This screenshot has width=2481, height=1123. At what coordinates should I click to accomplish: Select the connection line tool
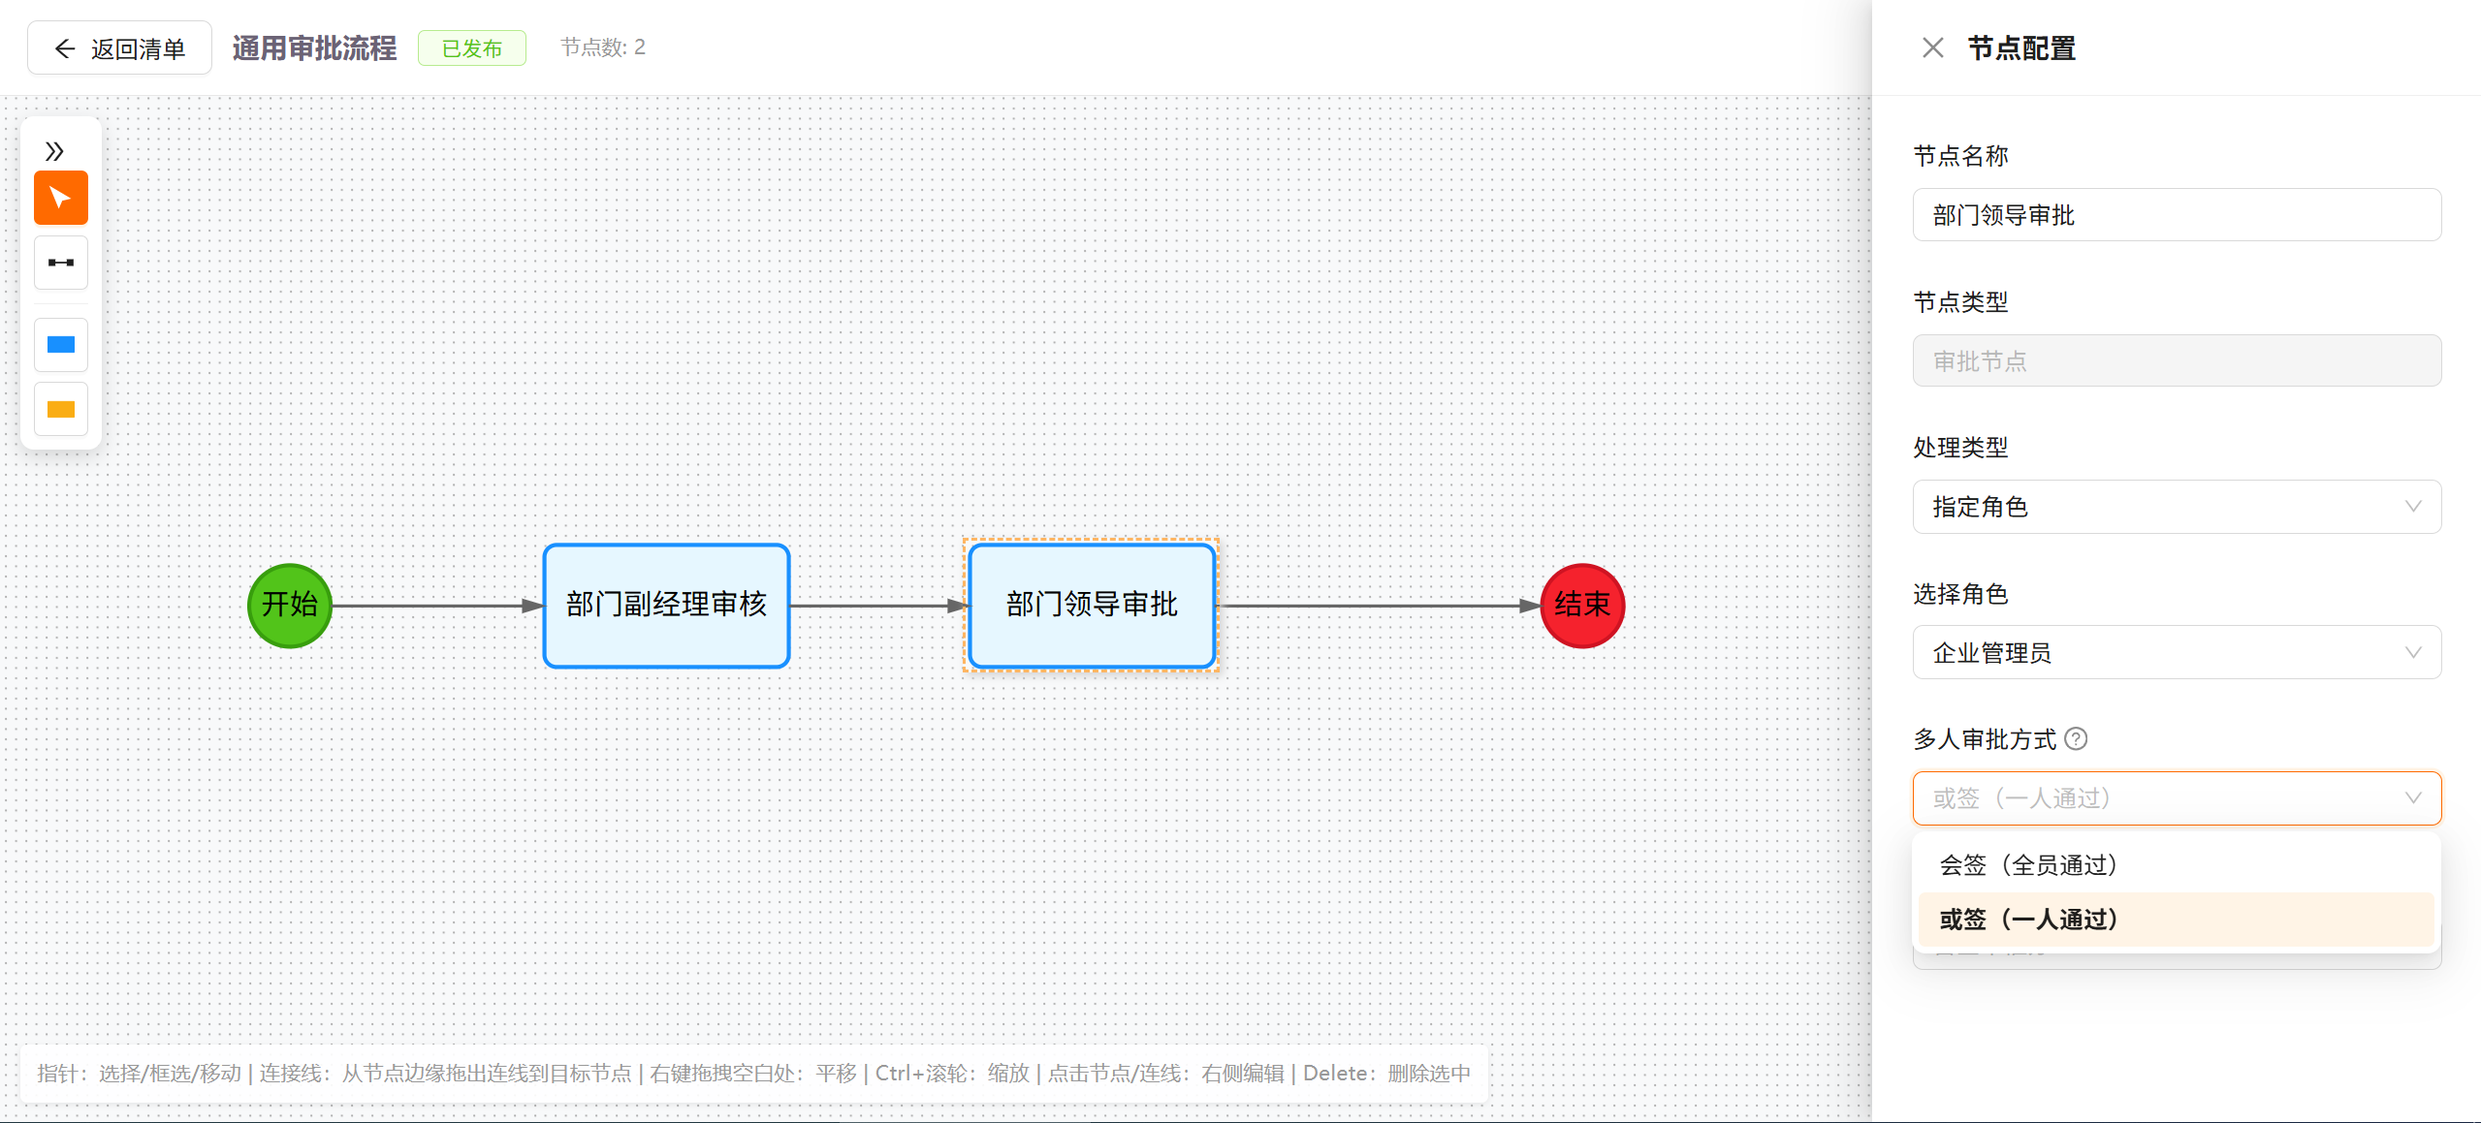61,263
